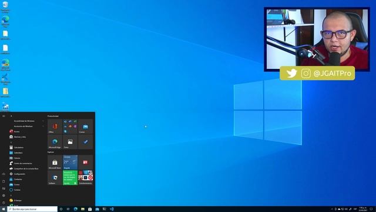Screen dimensions: 376x212
Task: Launch Edge from the taskbar
Action: click(76, 209)
